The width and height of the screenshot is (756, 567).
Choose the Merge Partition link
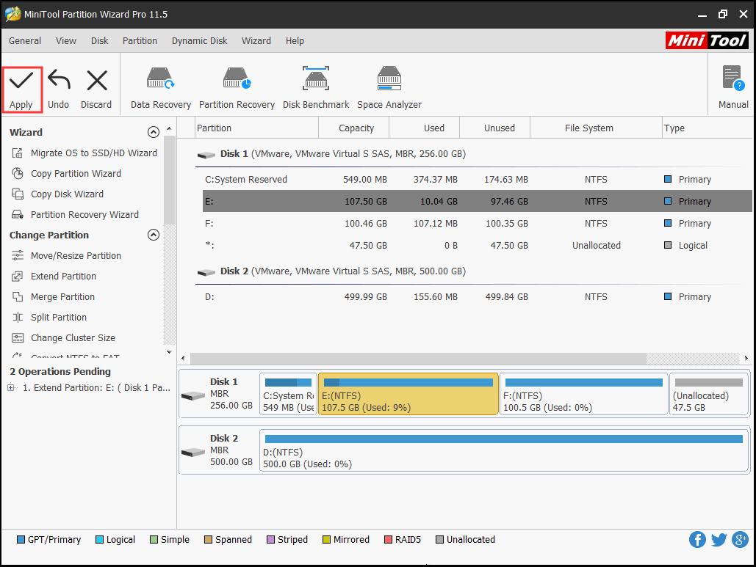pos(62,297)
